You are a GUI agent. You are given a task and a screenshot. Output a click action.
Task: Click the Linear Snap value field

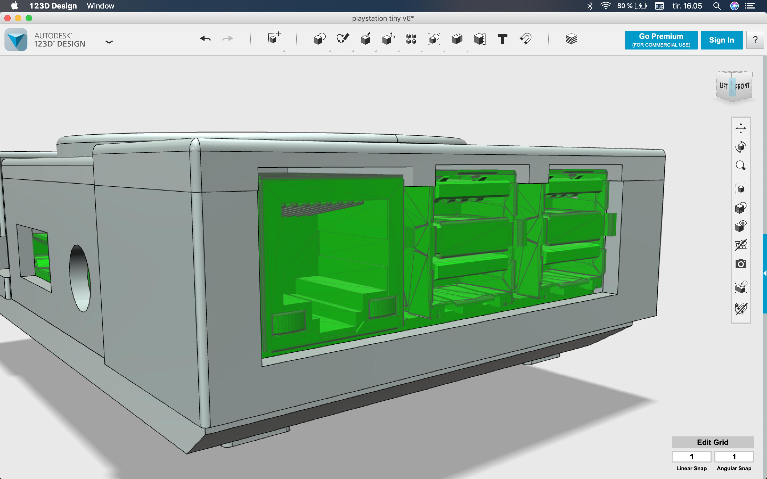point(692,456)
